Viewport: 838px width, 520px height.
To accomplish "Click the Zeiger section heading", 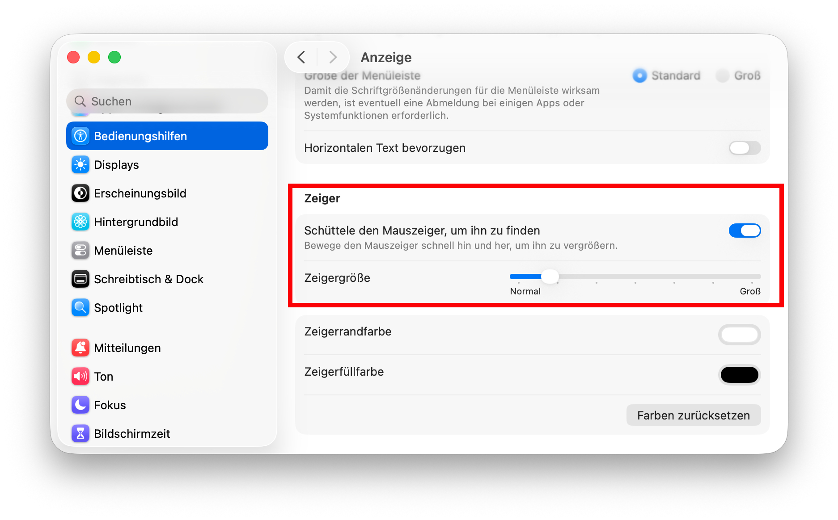I will pyautogui.click(x=322, y=198).
